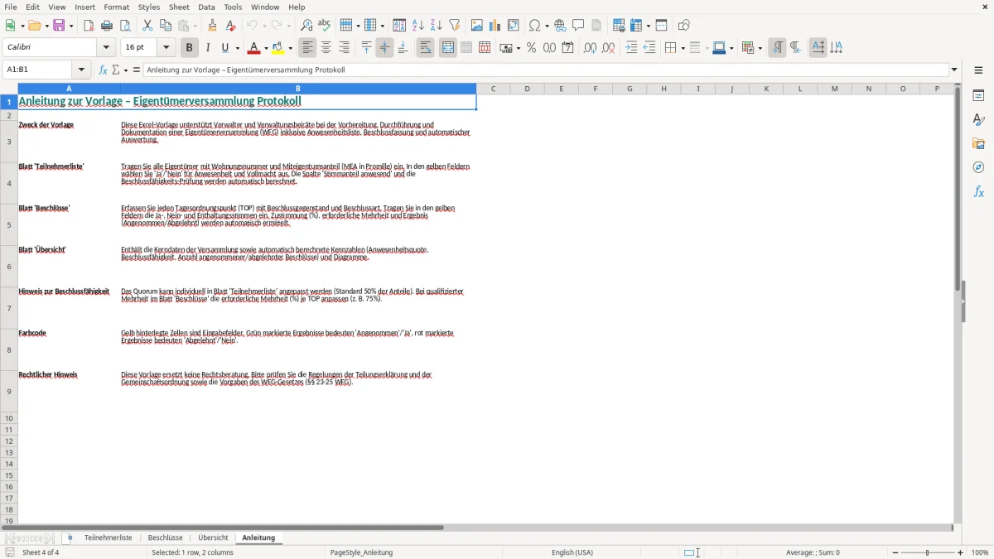Apply the red font color
This screenshot has height=559, width=994.
click(253, 48)
